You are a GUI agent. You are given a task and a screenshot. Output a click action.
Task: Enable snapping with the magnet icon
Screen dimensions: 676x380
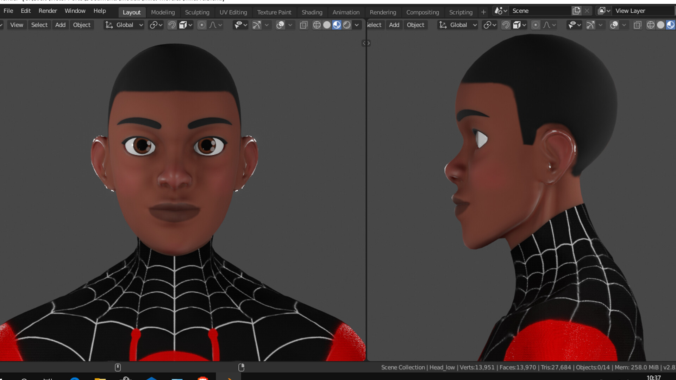click(x=172, y=25)
